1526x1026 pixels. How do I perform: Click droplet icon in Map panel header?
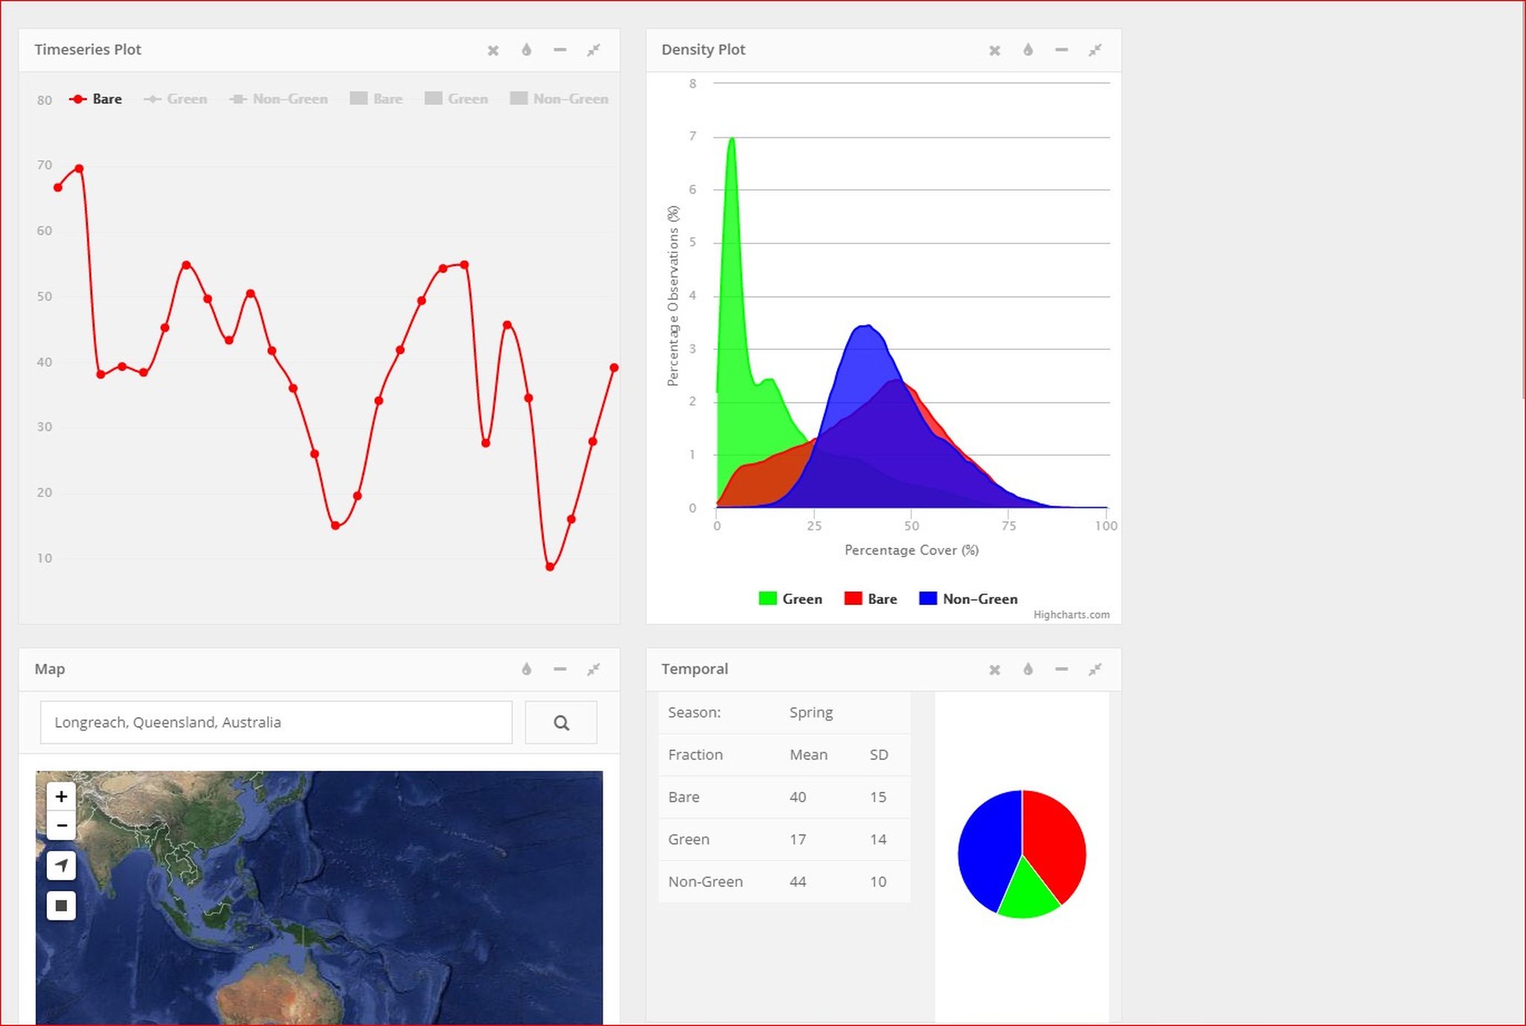click(x=527, y=669)
